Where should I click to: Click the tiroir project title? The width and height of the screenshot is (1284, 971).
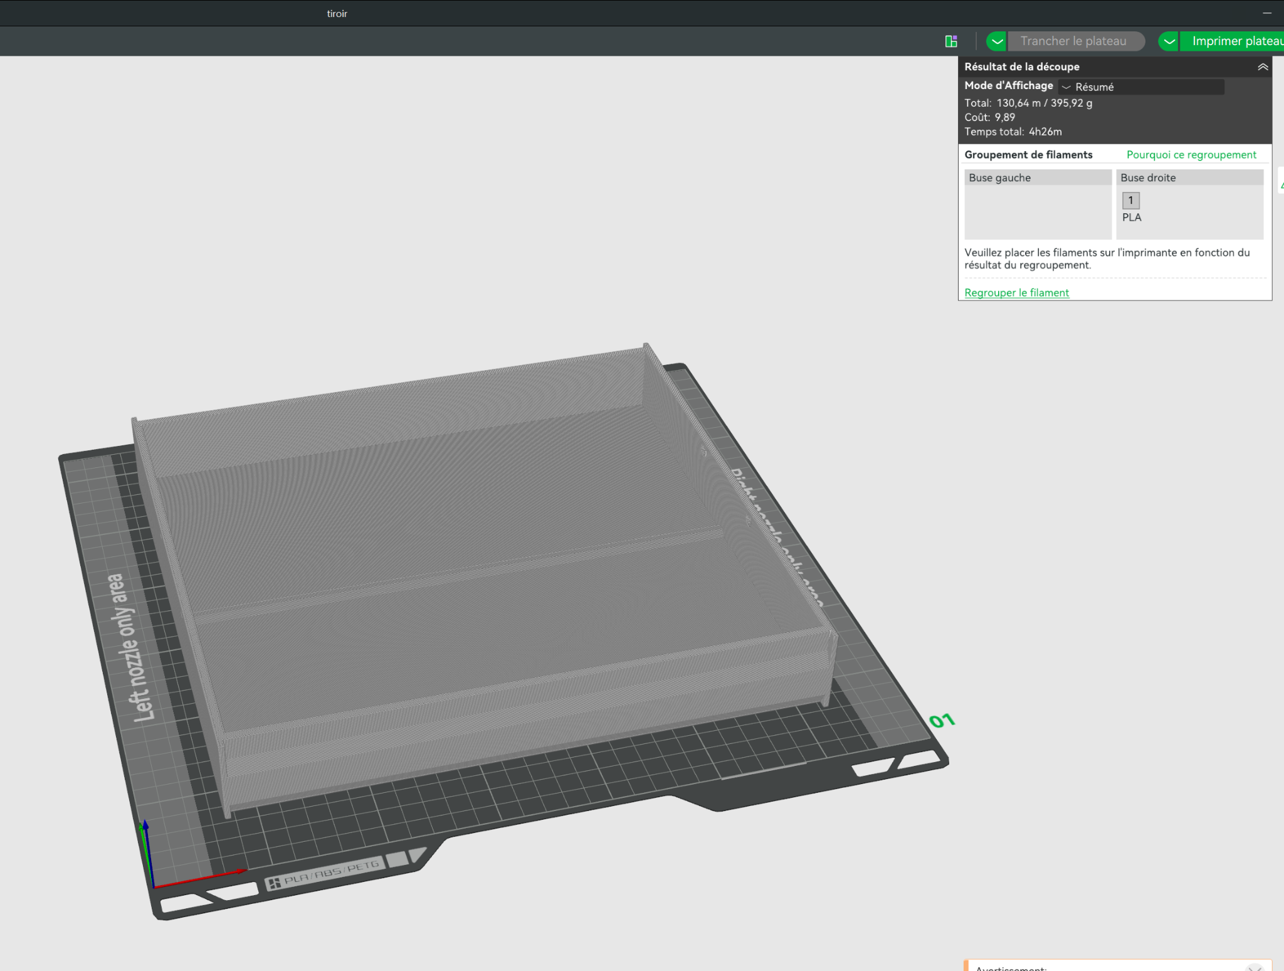tap(337, 13)
